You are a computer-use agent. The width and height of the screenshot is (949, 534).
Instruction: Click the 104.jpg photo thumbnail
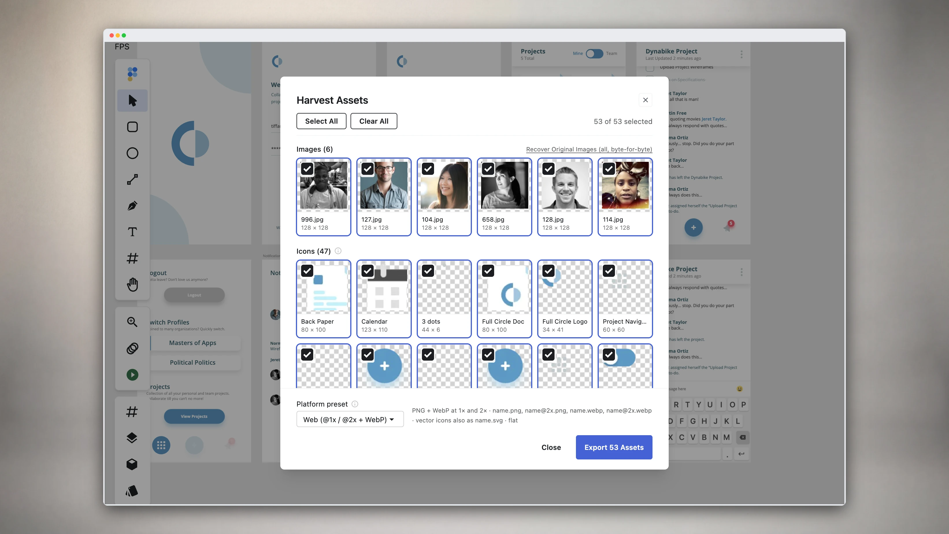click(x=444, y=185)
